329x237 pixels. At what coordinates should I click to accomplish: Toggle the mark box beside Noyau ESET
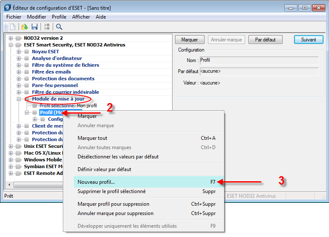[x=27, y=52]
